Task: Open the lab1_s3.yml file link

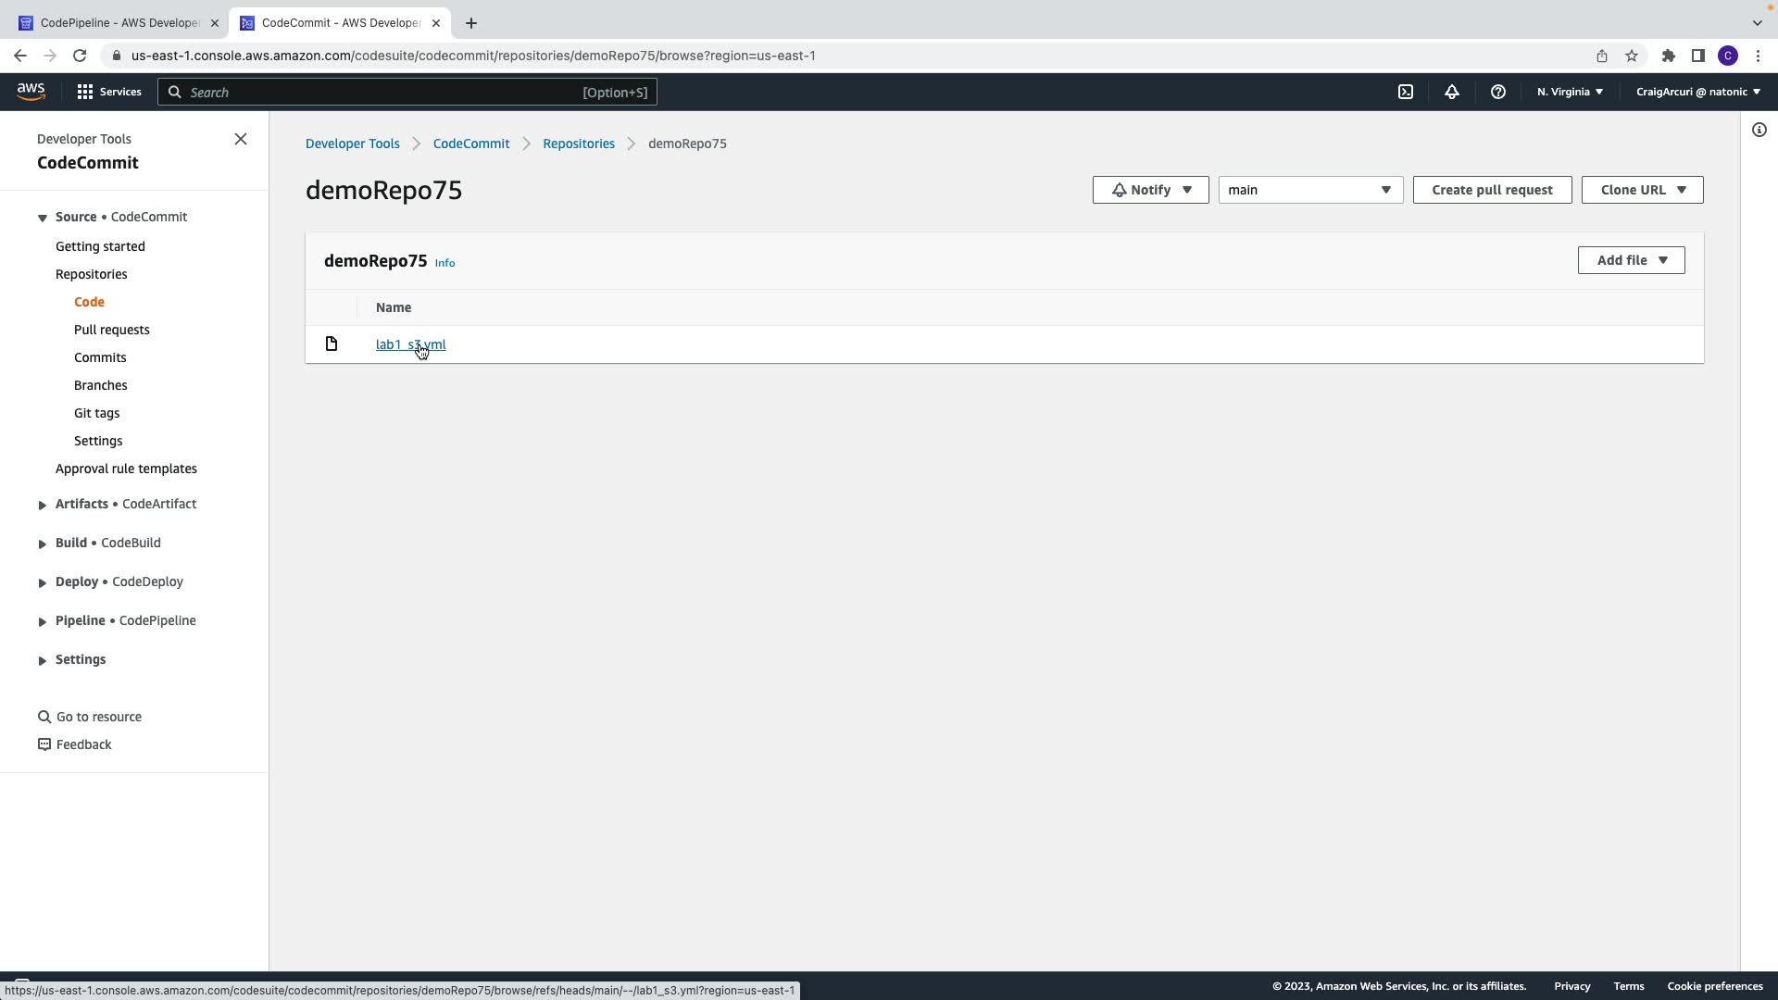Action: [410, 344]
